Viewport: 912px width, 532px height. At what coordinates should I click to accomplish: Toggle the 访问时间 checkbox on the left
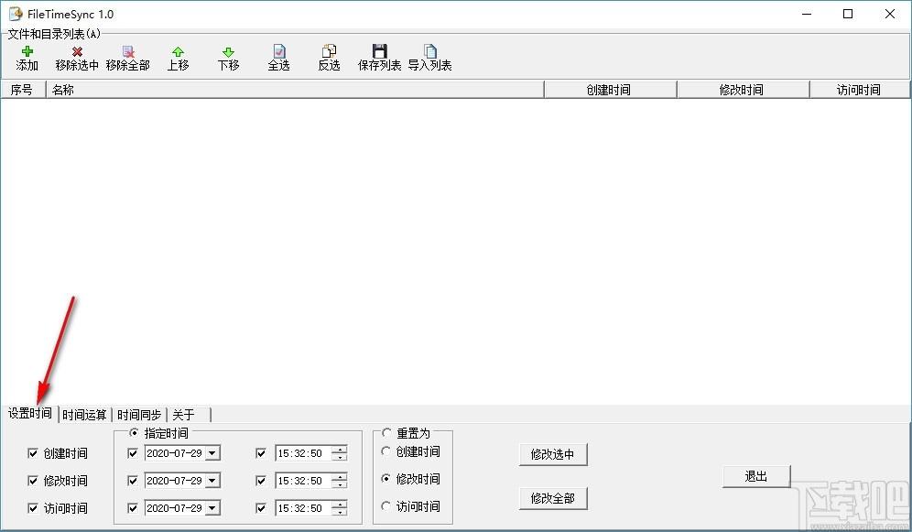click(33, 507)
